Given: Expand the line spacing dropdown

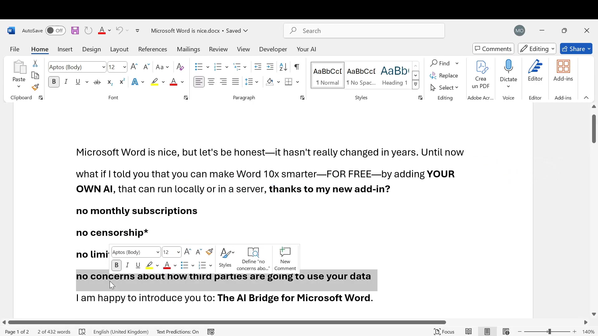Looking at the screenshot, I should [256, 82].
